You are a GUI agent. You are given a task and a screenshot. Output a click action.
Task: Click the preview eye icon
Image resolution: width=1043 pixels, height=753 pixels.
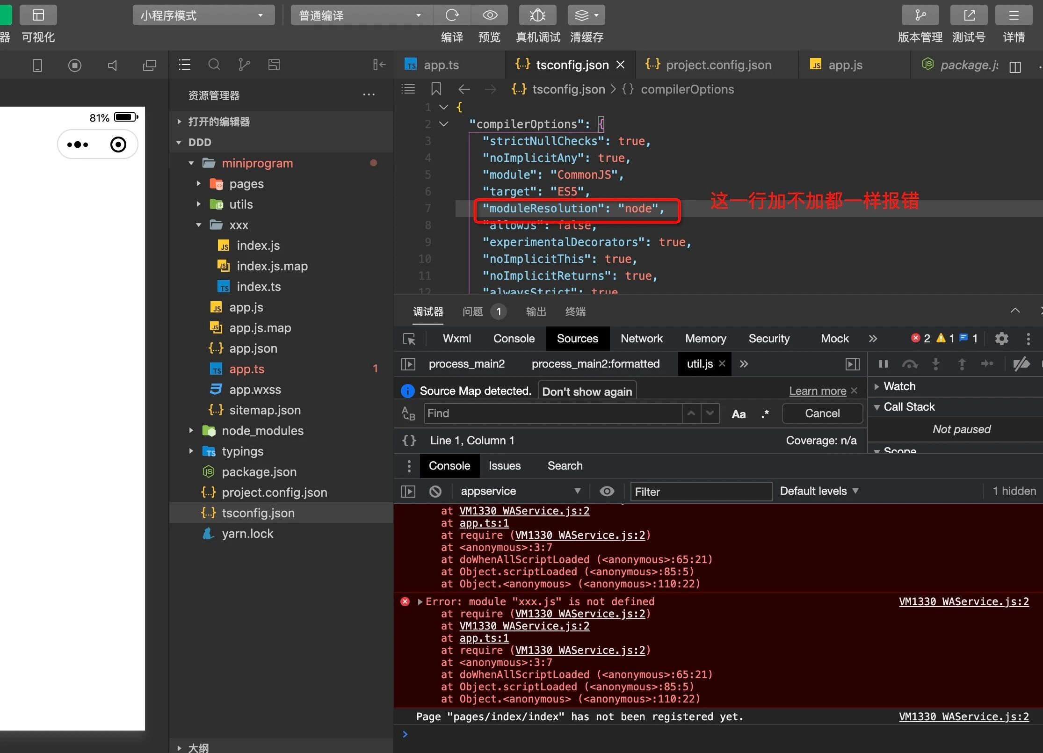tap(489, 15)
